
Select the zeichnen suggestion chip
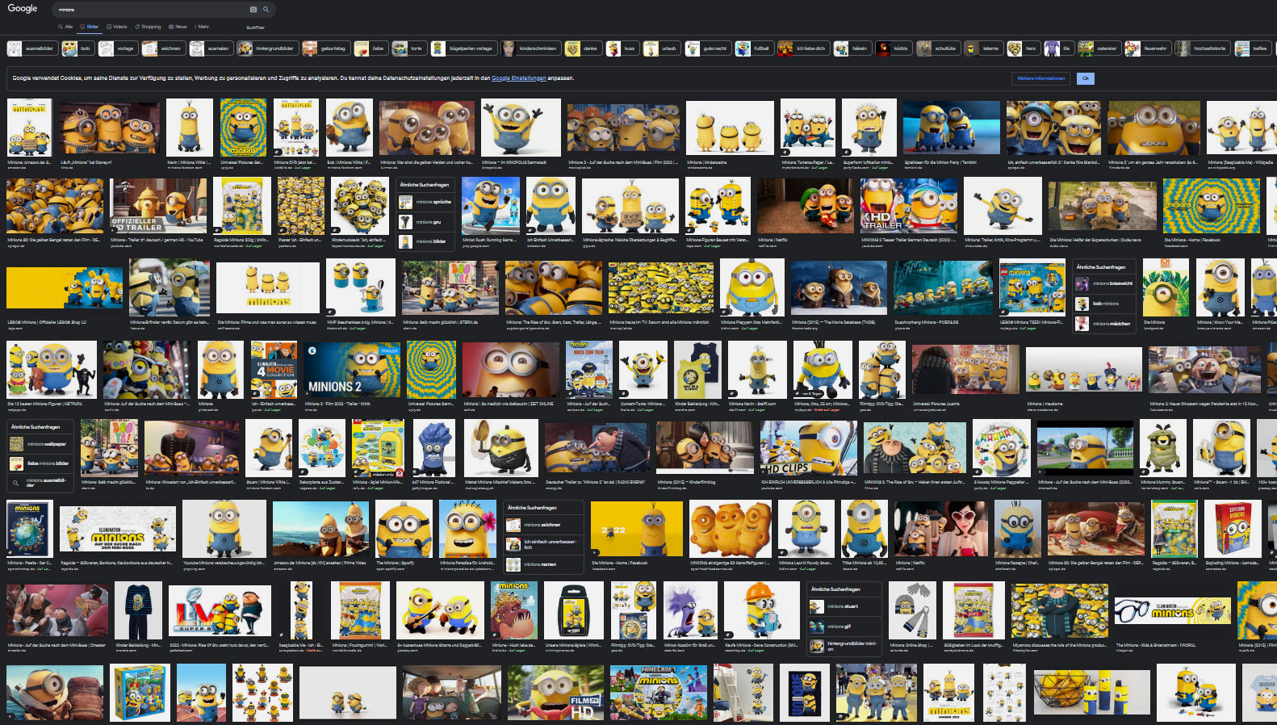[163, 48]
